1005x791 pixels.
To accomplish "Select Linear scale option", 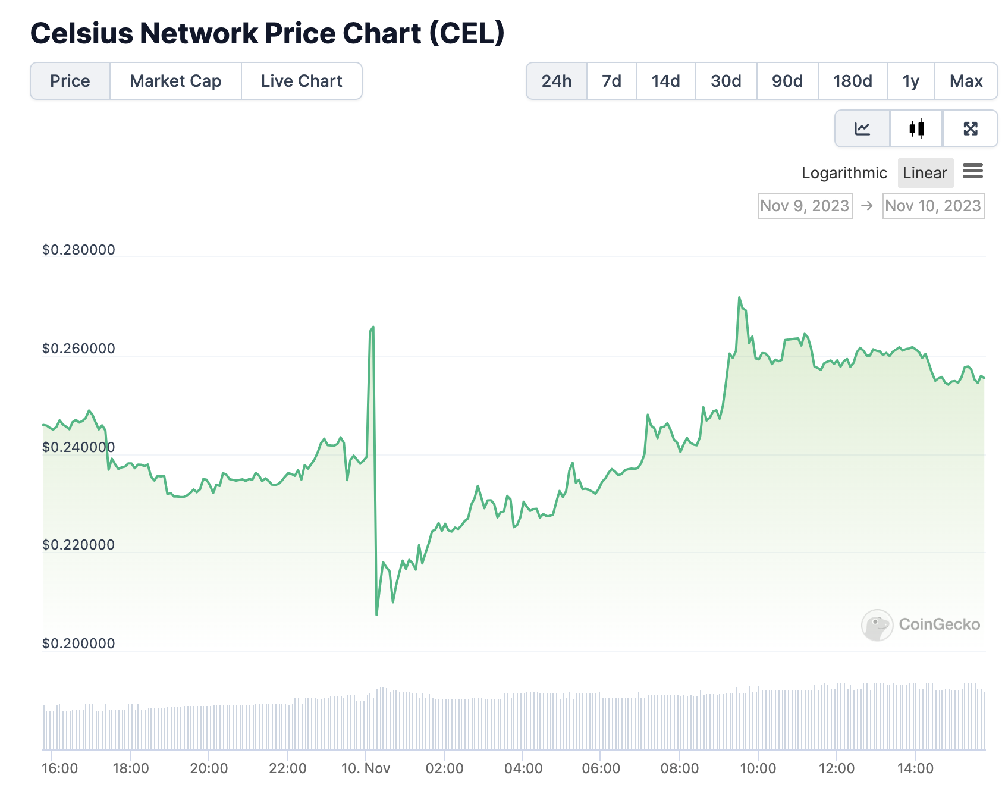I will click(x=925, y=173).
